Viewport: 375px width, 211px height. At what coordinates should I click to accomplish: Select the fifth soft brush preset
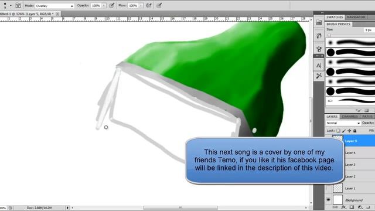pos(350,81)
